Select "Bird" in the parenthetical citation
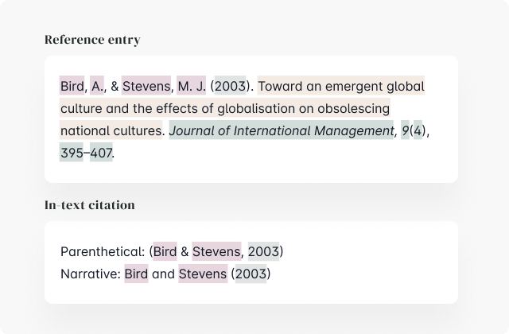Image resolution: width=509 pixels, height=334 pixels. pyautogui.click(x=165, y=252)
